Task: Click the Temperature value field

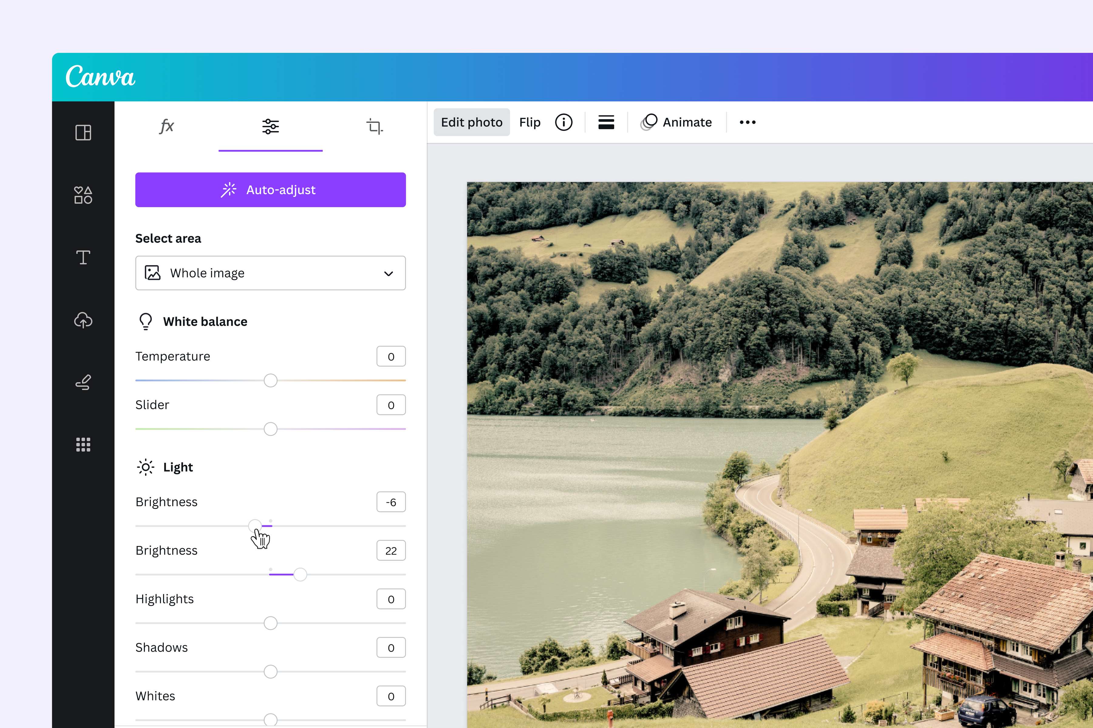Action: pos(391,357)
